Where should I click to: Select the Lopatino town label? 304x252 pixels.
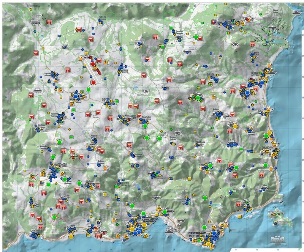[x=48, y=74]
